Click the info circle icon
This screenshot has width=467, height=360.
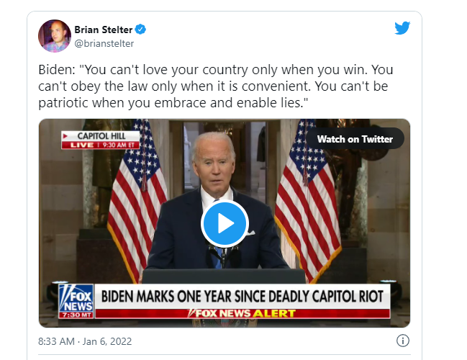(x=403, y=341)
